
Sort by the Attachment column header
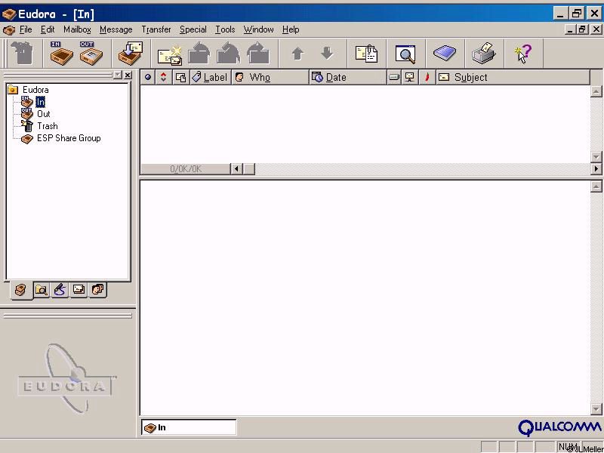point(180,78)
